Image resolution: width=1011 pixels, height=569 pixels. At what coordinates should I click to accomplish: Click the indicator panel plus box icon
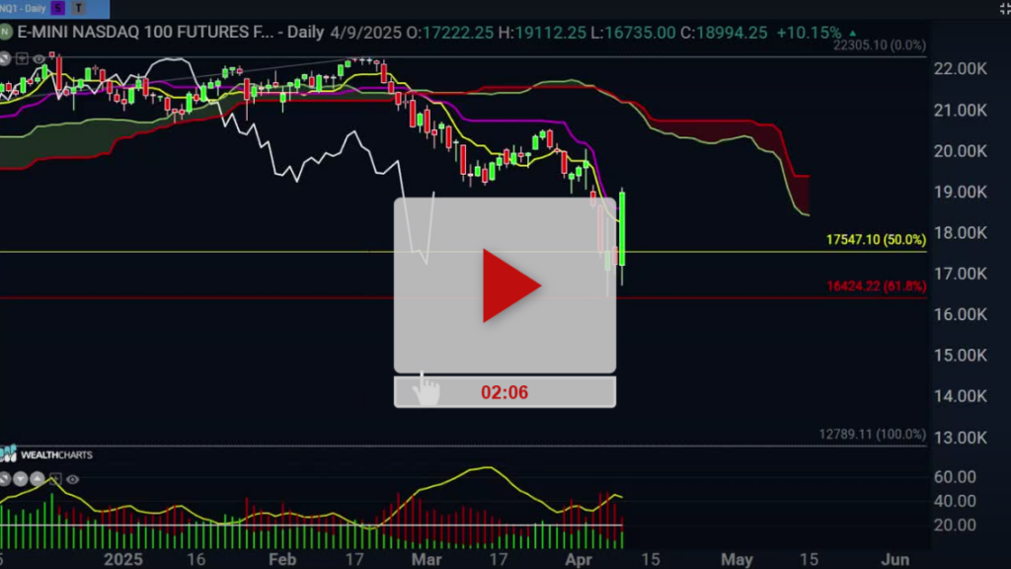tap(55, 479)
